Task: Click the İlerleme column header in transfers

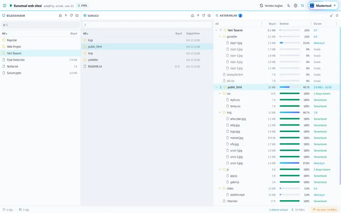Action: tap(284, 24)
